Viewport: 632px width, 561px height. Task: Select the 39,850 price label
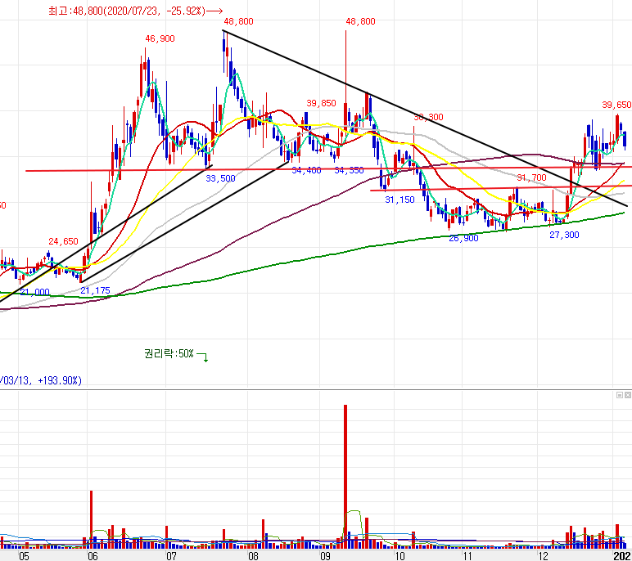(x=321, y=103)
